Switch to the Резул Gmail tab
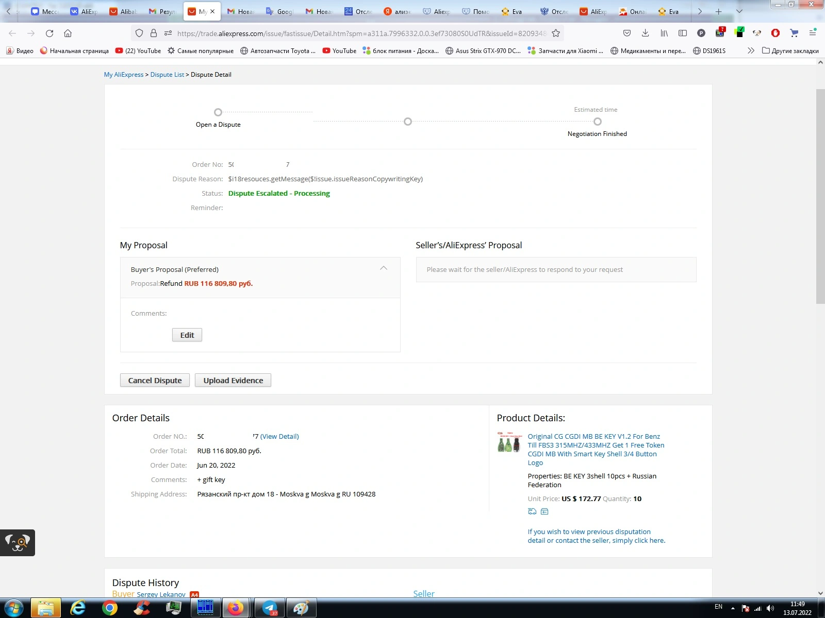This screenshot has width=825, height=618. [x=163, y=11]
